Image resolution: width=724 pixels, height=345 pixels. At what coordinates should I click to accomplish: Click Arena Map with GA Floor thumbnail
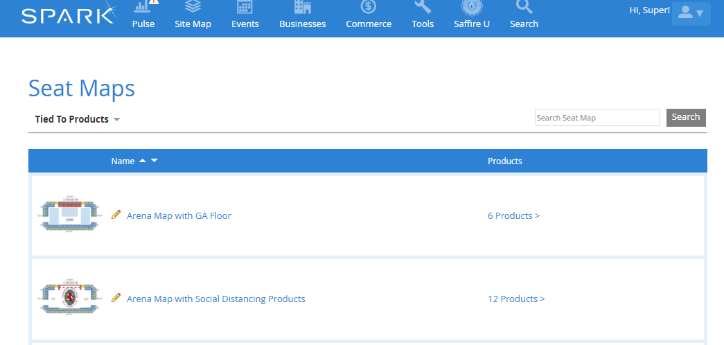(x=69, y=215)
